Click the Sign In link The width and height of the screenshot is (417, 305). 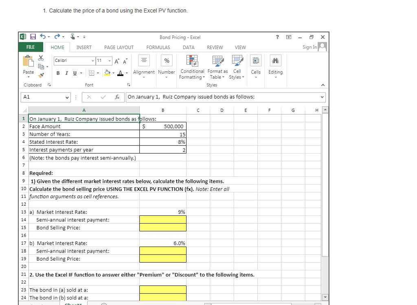(309, 47)
